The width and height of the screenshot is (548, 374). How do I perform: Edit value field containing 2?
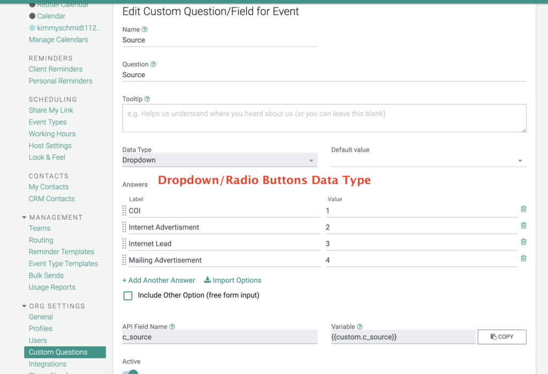[x=422, y=227]
